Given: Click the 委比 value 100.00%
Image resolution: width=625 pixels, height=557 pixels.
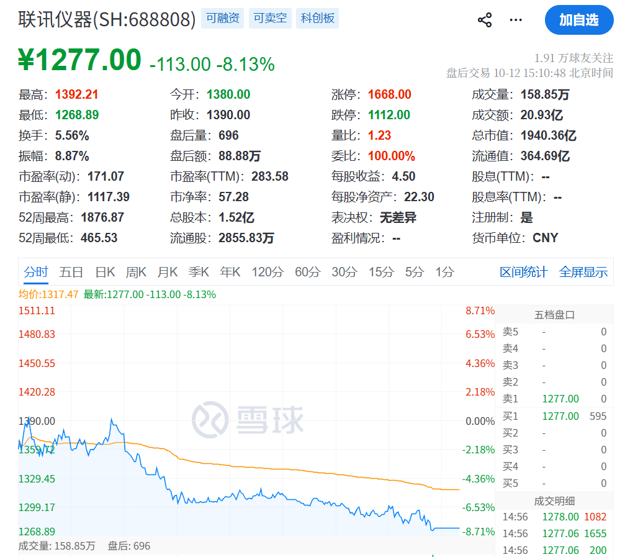Looking at the screenshot, I should [392, 156].
